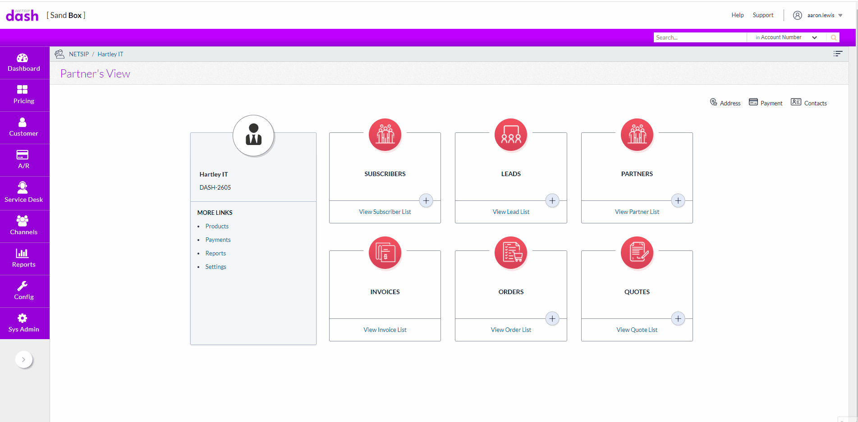
Task: Open the Help link
Action: coord(738,15)
